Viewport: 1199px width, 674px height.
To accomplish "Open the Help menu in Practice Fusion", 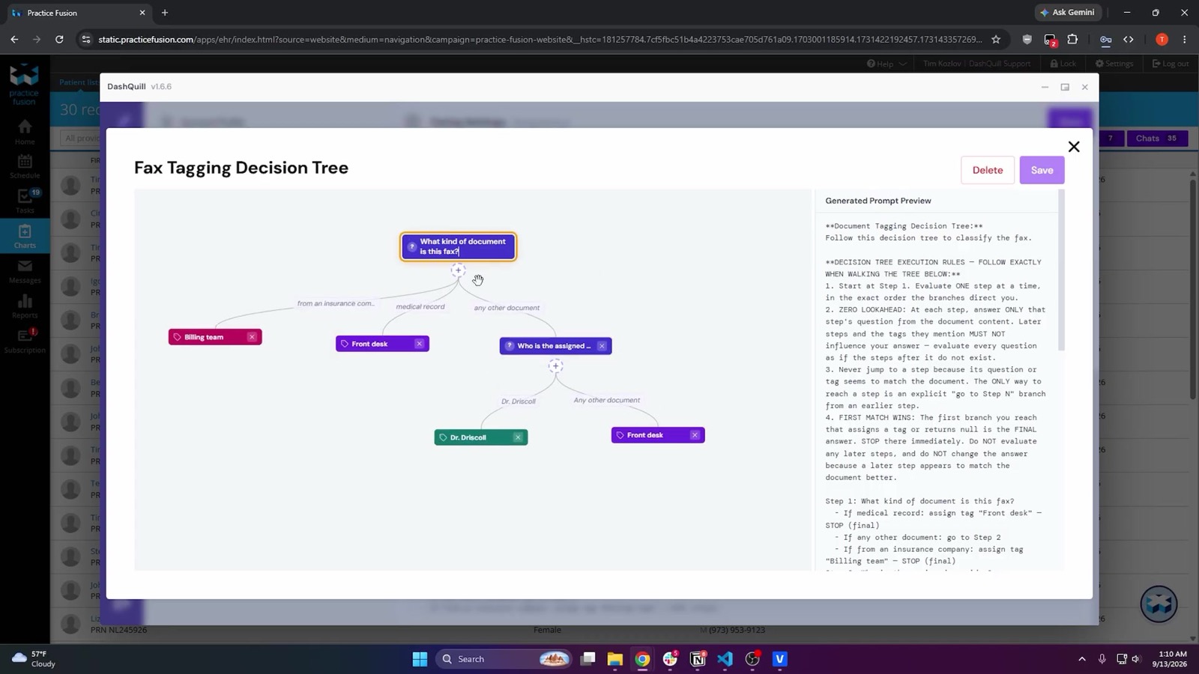I will (887, 64).
